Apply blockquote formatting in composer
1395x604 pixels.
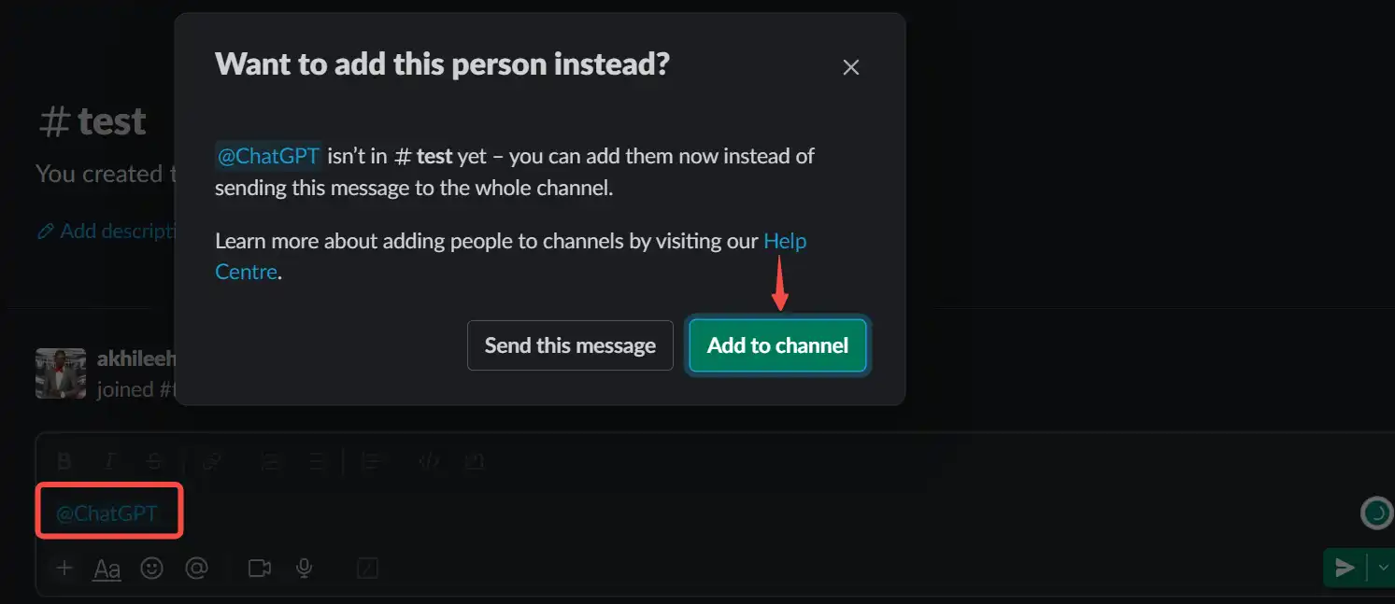point(372,460)
